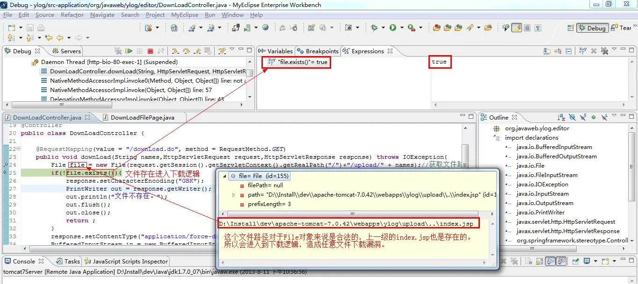638x284 pixels.
Task: Expand the path field in file popup
Action: [x=234, y=194]
